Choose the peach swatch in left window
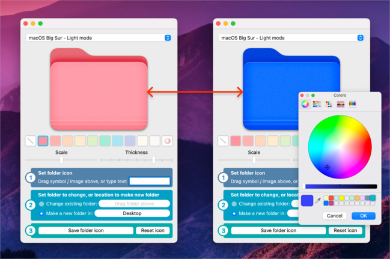The height and width of the screenshot is (259, 390). pyautogui.click(x=68, y=141)
